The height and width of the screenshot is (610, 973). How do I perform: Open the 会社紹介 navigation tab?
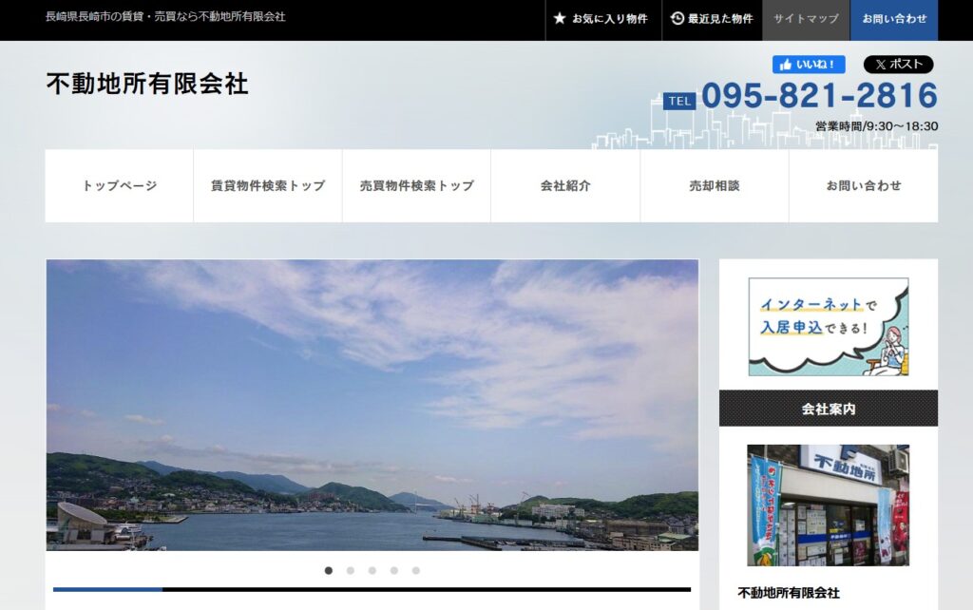[565, 186]
